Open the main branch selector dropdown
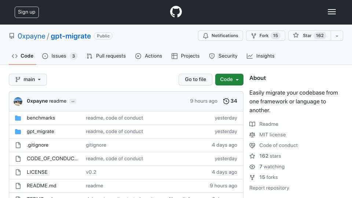 click(28, 80)
